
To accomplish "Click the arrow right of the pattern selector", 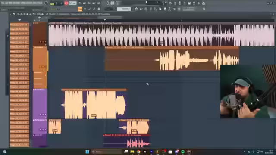I will click(x=132, y=9).
